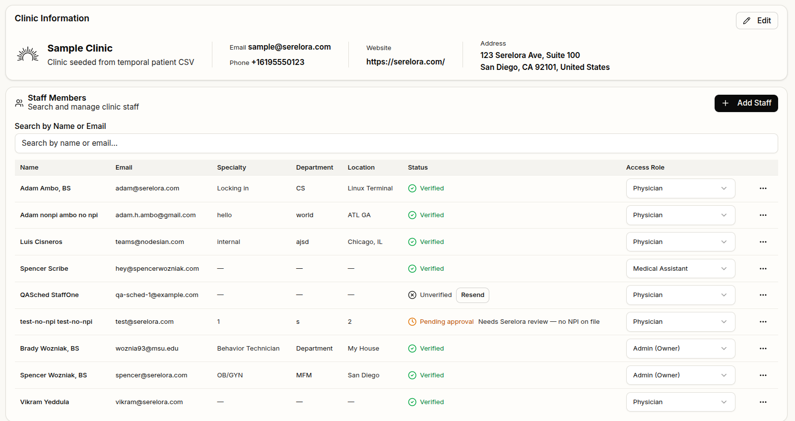
Task: Click Verified check icon for Adam Ambo
Action: coord(412,188)
